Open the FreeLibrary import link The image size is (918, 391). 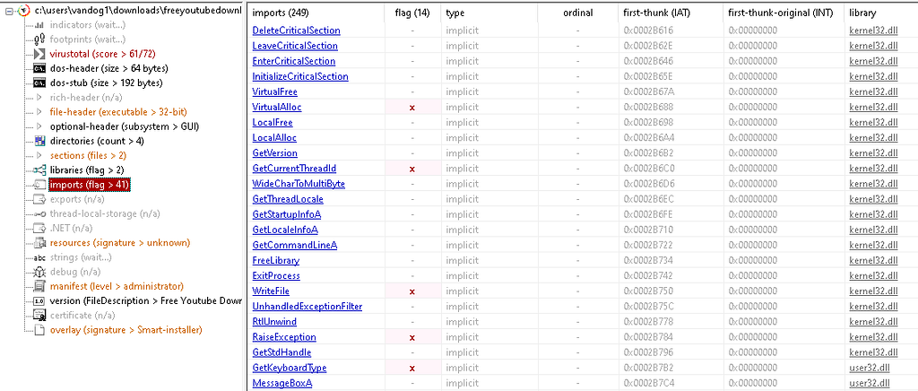point(276,260)
